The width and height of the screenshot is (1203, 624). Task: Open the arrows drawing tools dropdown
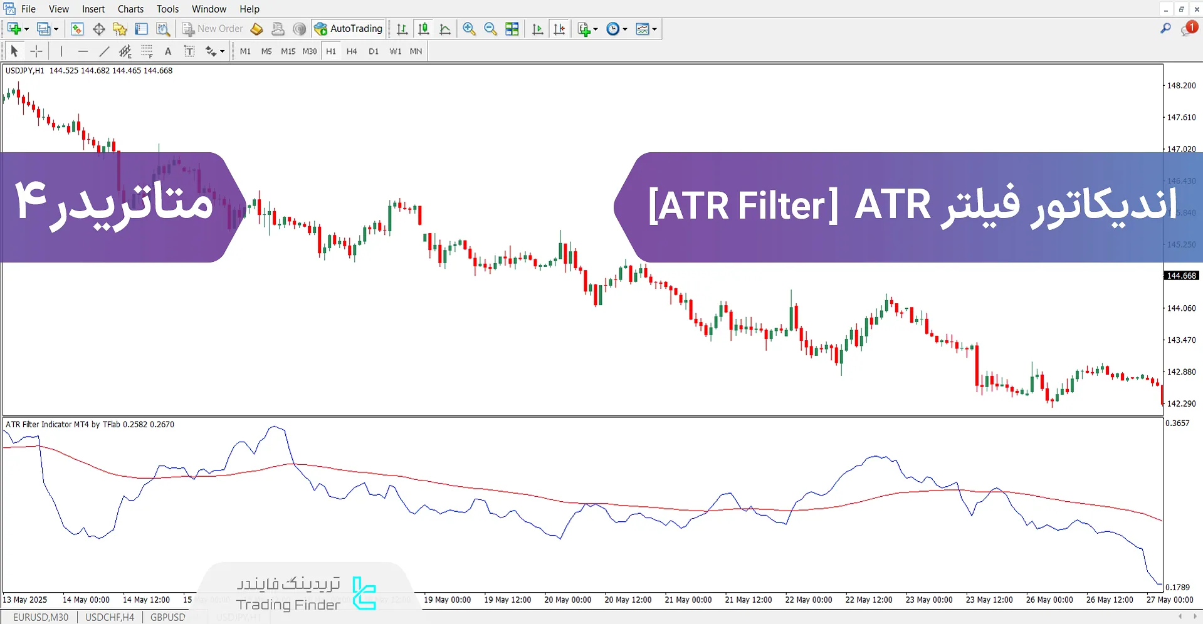(222, 51)
